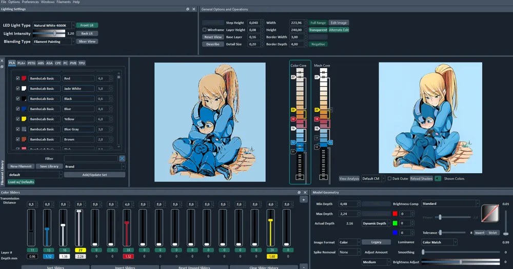Toggle the Dark Outer checkbox
Screen dimensions: 513x269
[389, 179]
